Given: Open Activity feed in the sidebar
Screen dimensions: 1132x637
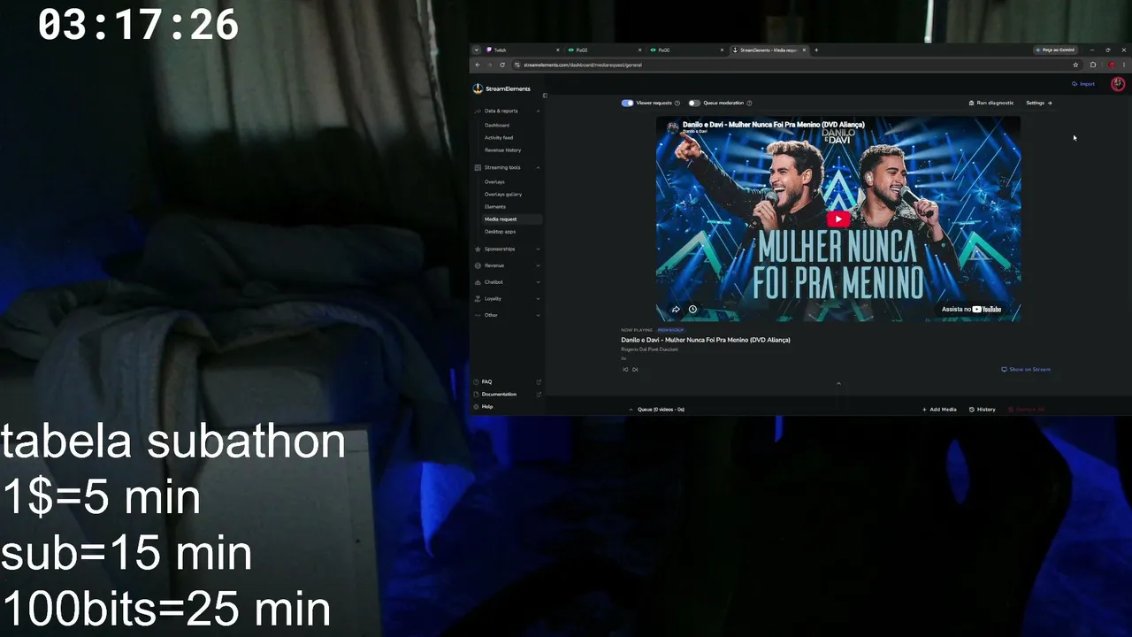Looking at the screenshot, I should point(499,138).
